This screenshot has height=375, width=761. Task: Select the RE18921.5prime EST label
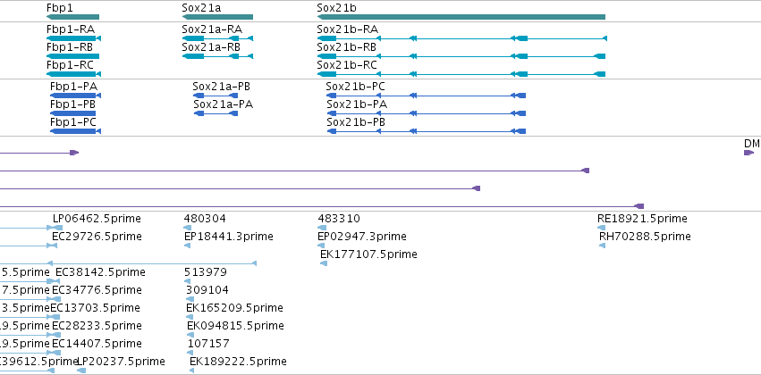[642, 219]
